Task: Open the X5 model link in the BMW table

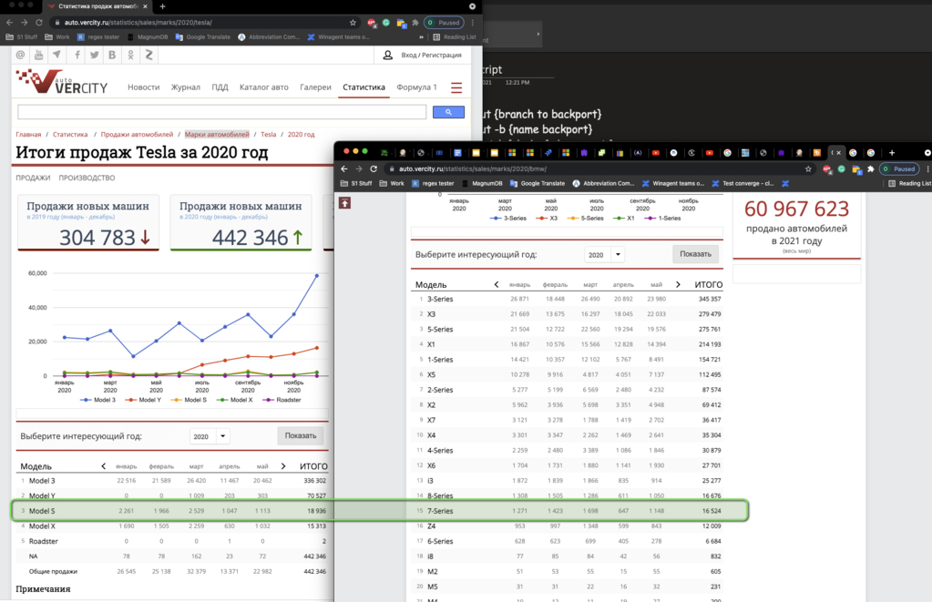Action: click(x=432, y=374)
